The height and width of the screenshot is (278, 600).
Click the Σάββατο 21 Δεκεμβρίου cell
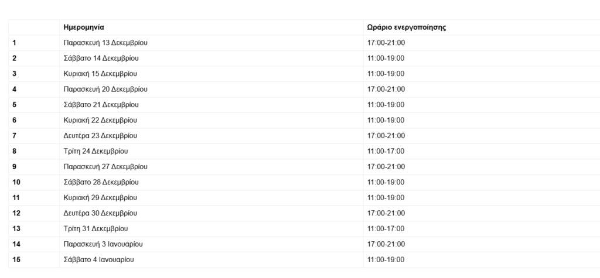tap(101, 105)
